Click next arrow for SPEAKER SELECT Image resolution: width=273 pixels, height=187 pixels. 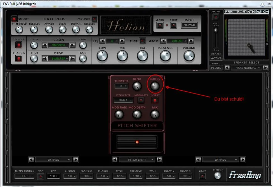(265, 68)
